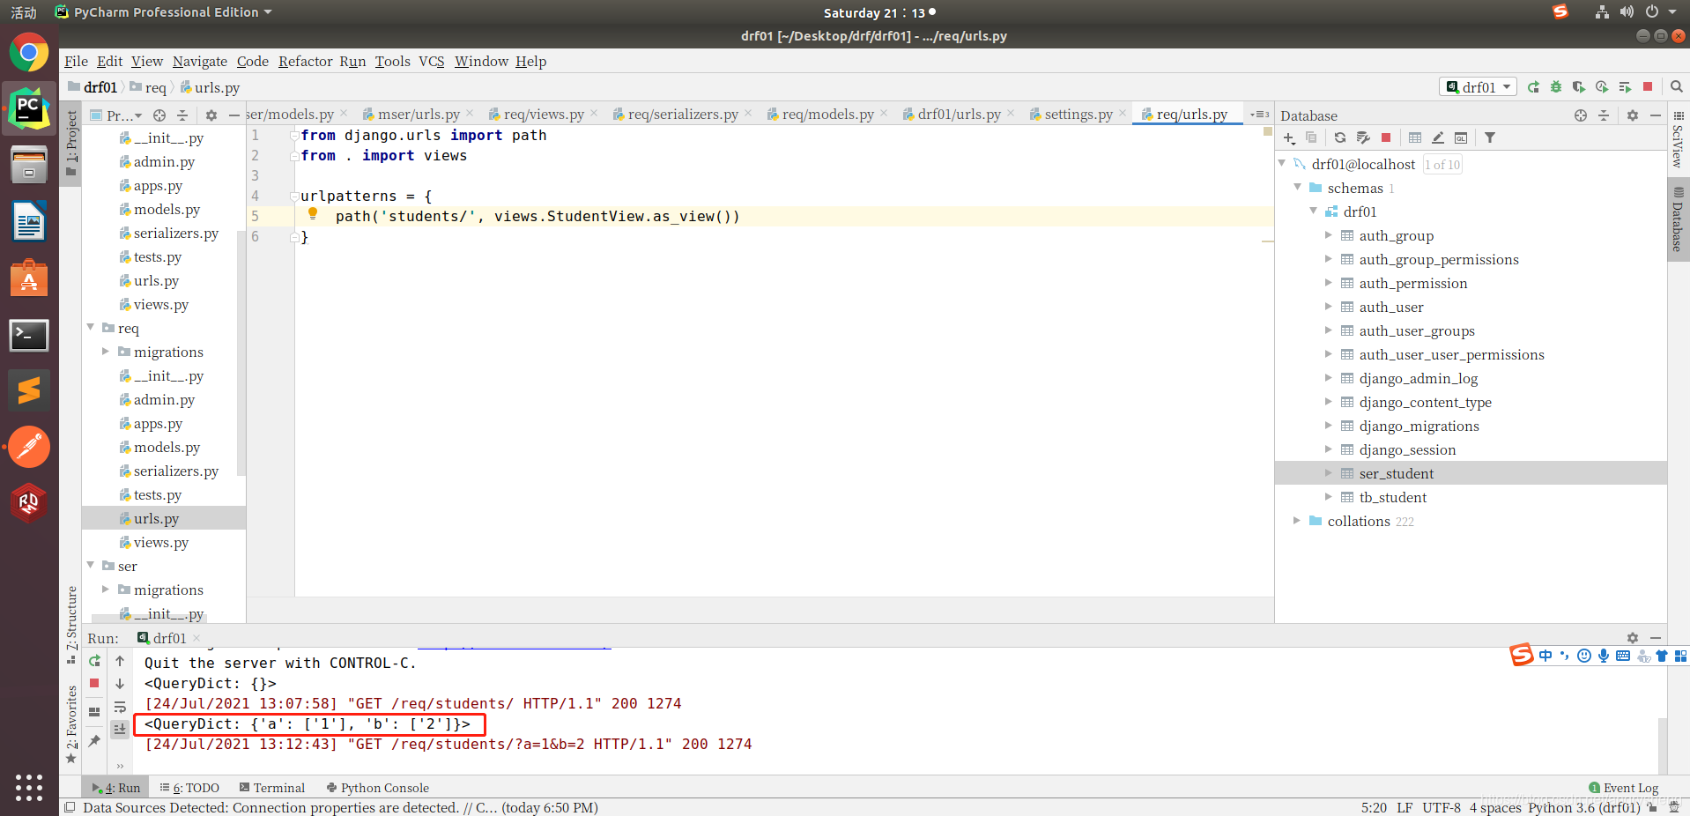1690x816 pixels.
Task: Open the drf01 run configuration dropdown
Action: coord(1478,87)
